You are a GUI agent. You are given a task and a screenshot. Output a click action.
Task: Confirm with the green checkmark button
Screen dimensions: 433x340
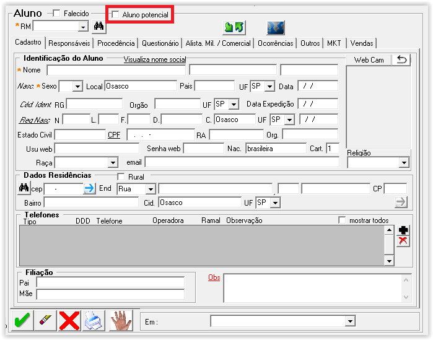pyautogui.click(x=22, y=320)
